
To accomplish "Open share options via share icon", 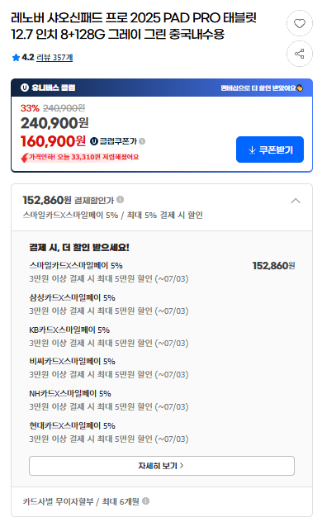I will tap(300, 54).
